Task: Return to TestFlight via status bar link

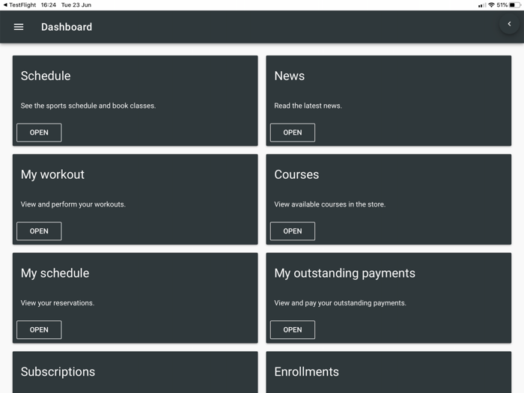Action: click(x=19, y=4)
